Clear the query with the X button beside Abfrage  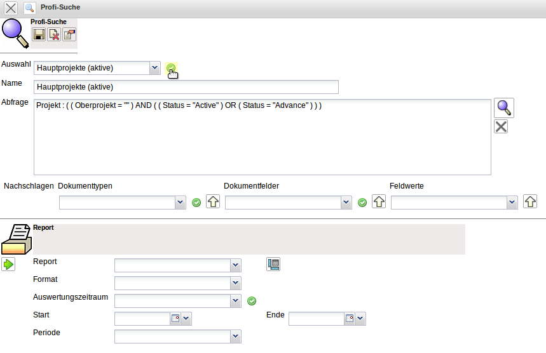coord(501,126)
